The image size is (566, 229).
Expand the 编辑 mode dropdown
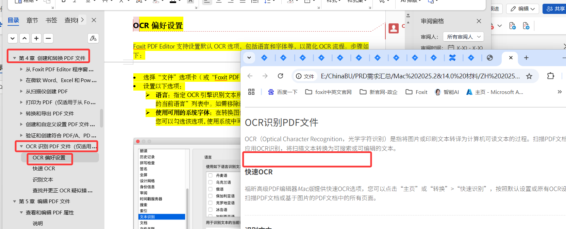tap(523, 9)
